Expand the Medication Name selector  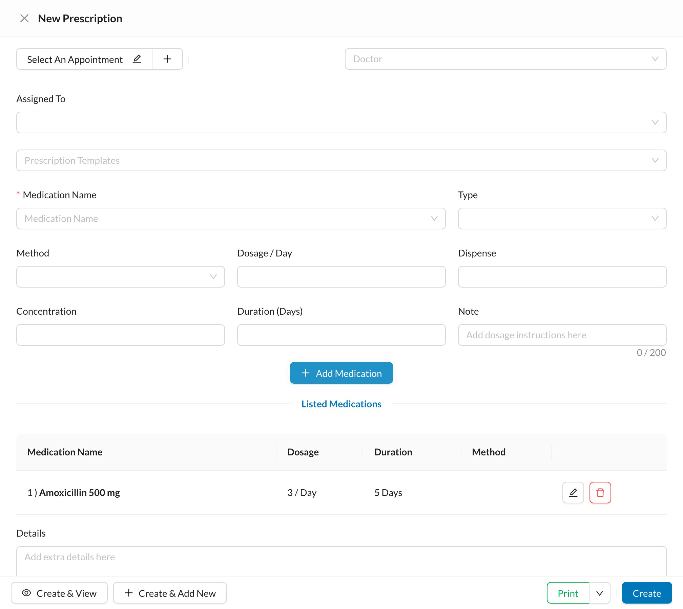[231, 219]
